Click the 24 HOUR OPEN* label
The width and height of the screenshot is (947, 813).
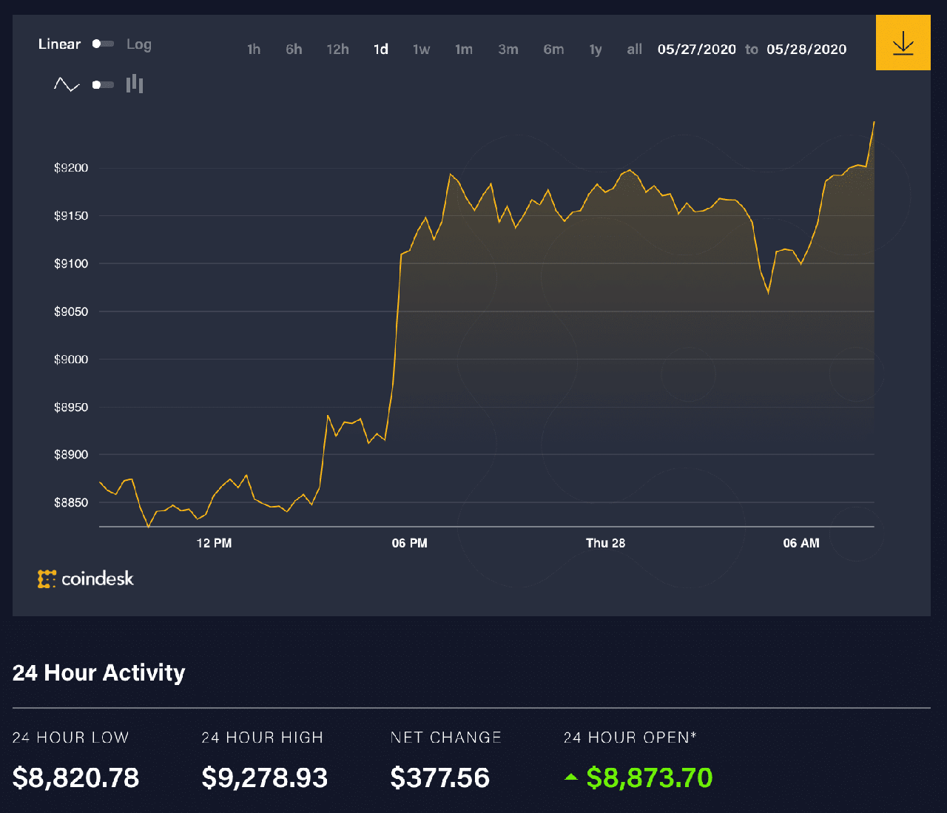pos(630,738)
